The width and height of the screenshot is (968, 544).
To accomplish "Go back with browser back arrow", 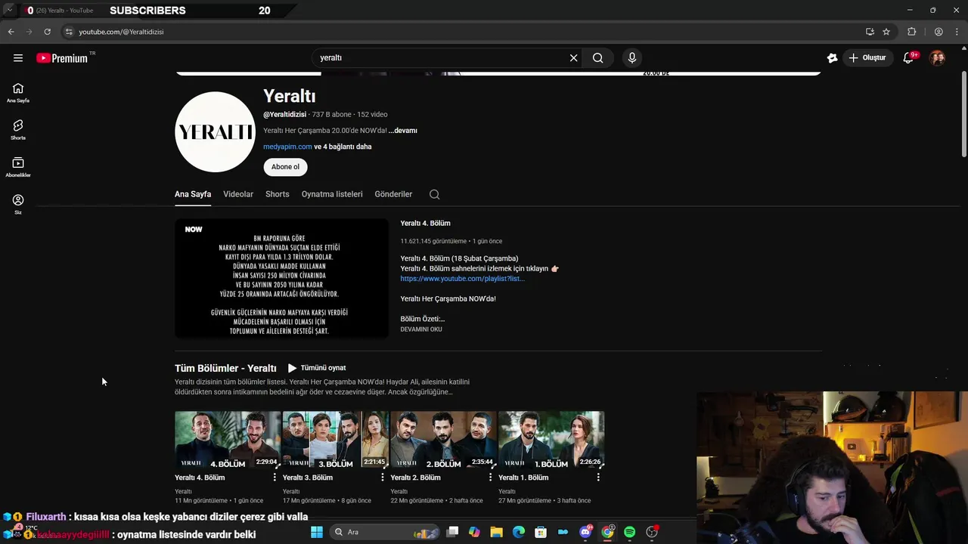I will coord(11,32).
